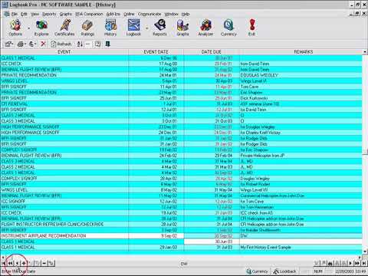This screenshot has width=368, height=276.
Task: Open the History toolbar icon
Action: click(110, 28)
